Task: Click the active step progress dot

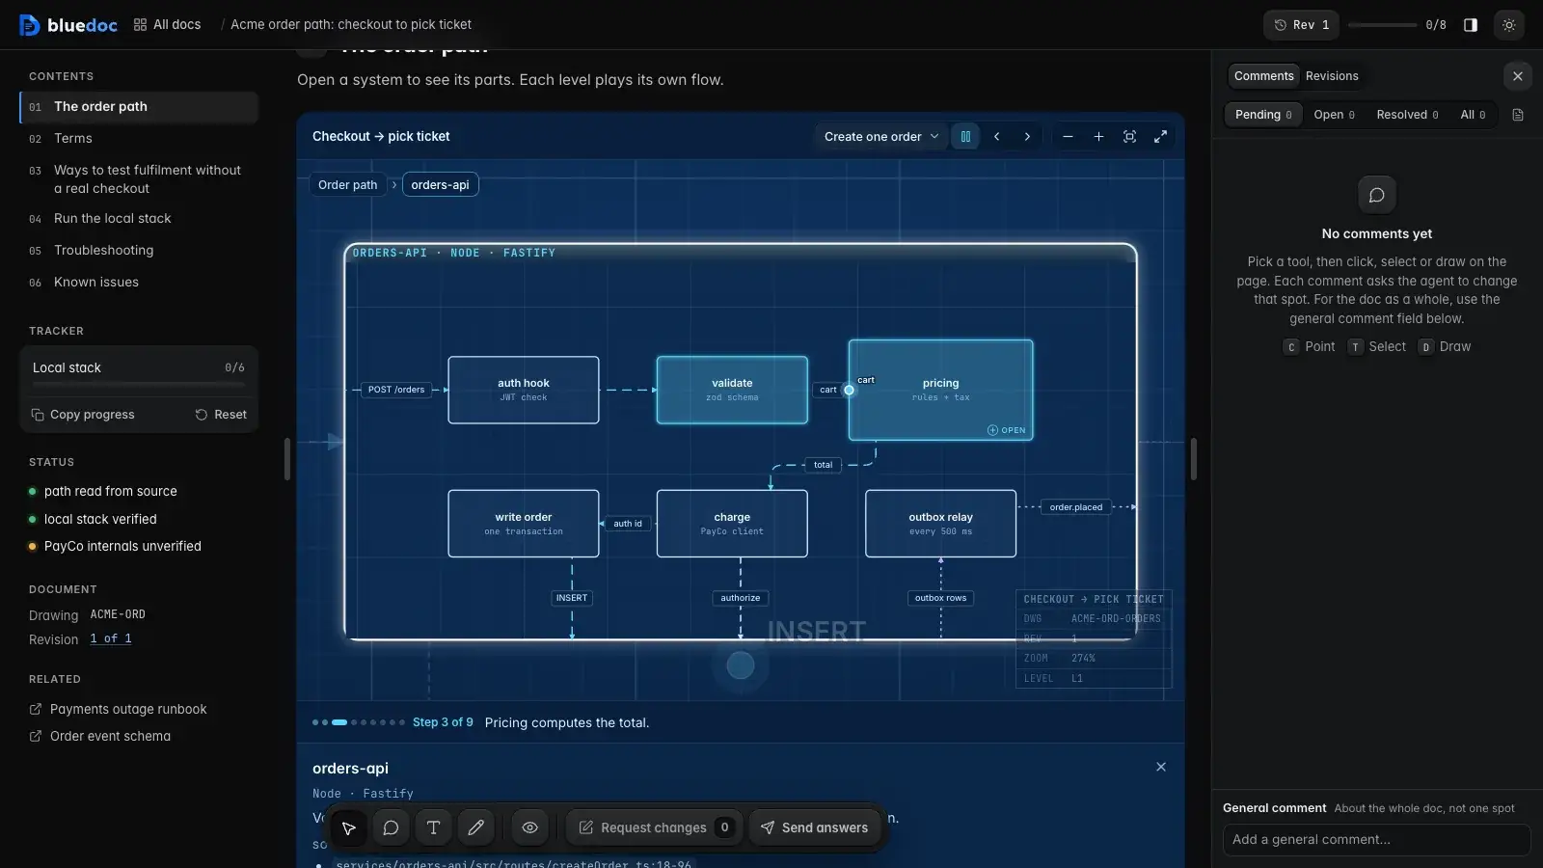Action: 339,722
